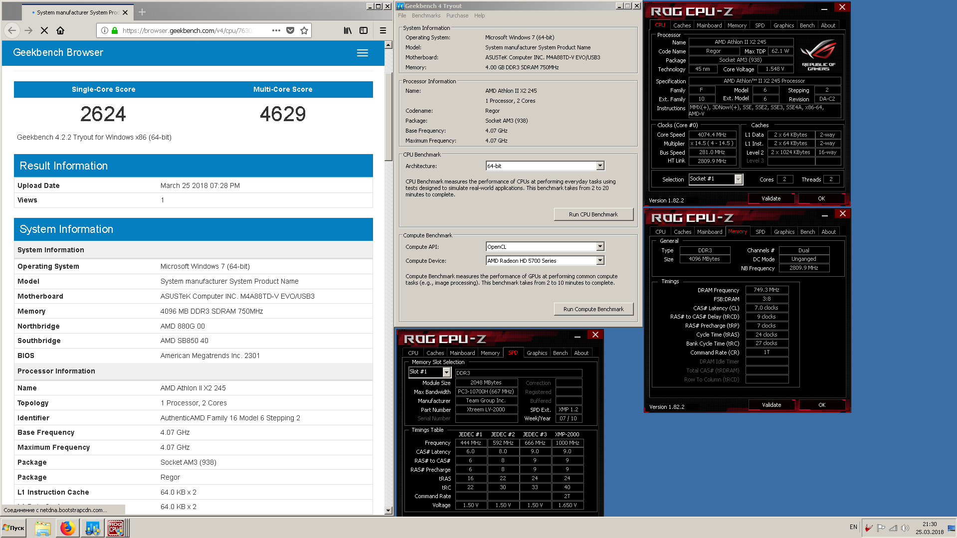Click the Core Speed 4074.4 MHz value
957x538 pixels.
tap(712, 135)
